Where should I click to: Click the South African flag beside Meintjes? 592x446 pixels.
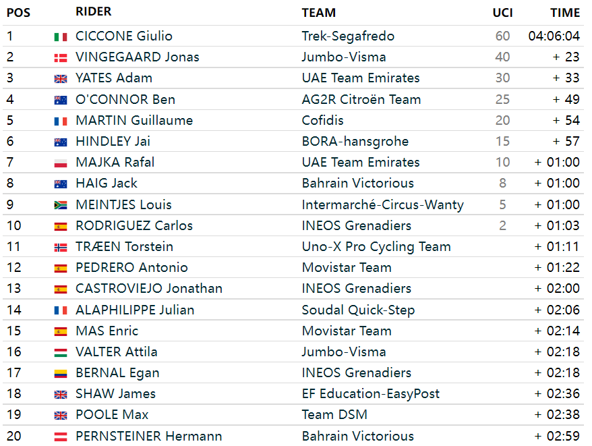coord(61,205)
